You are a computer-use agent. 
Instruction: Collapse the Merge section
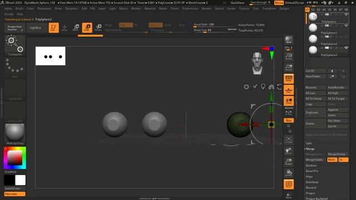pos(310,149)
